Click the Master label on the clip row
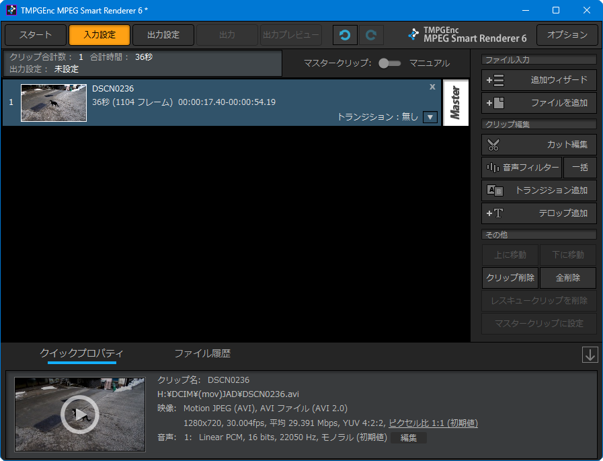The image size is (603, 461). tap(456, 102)
